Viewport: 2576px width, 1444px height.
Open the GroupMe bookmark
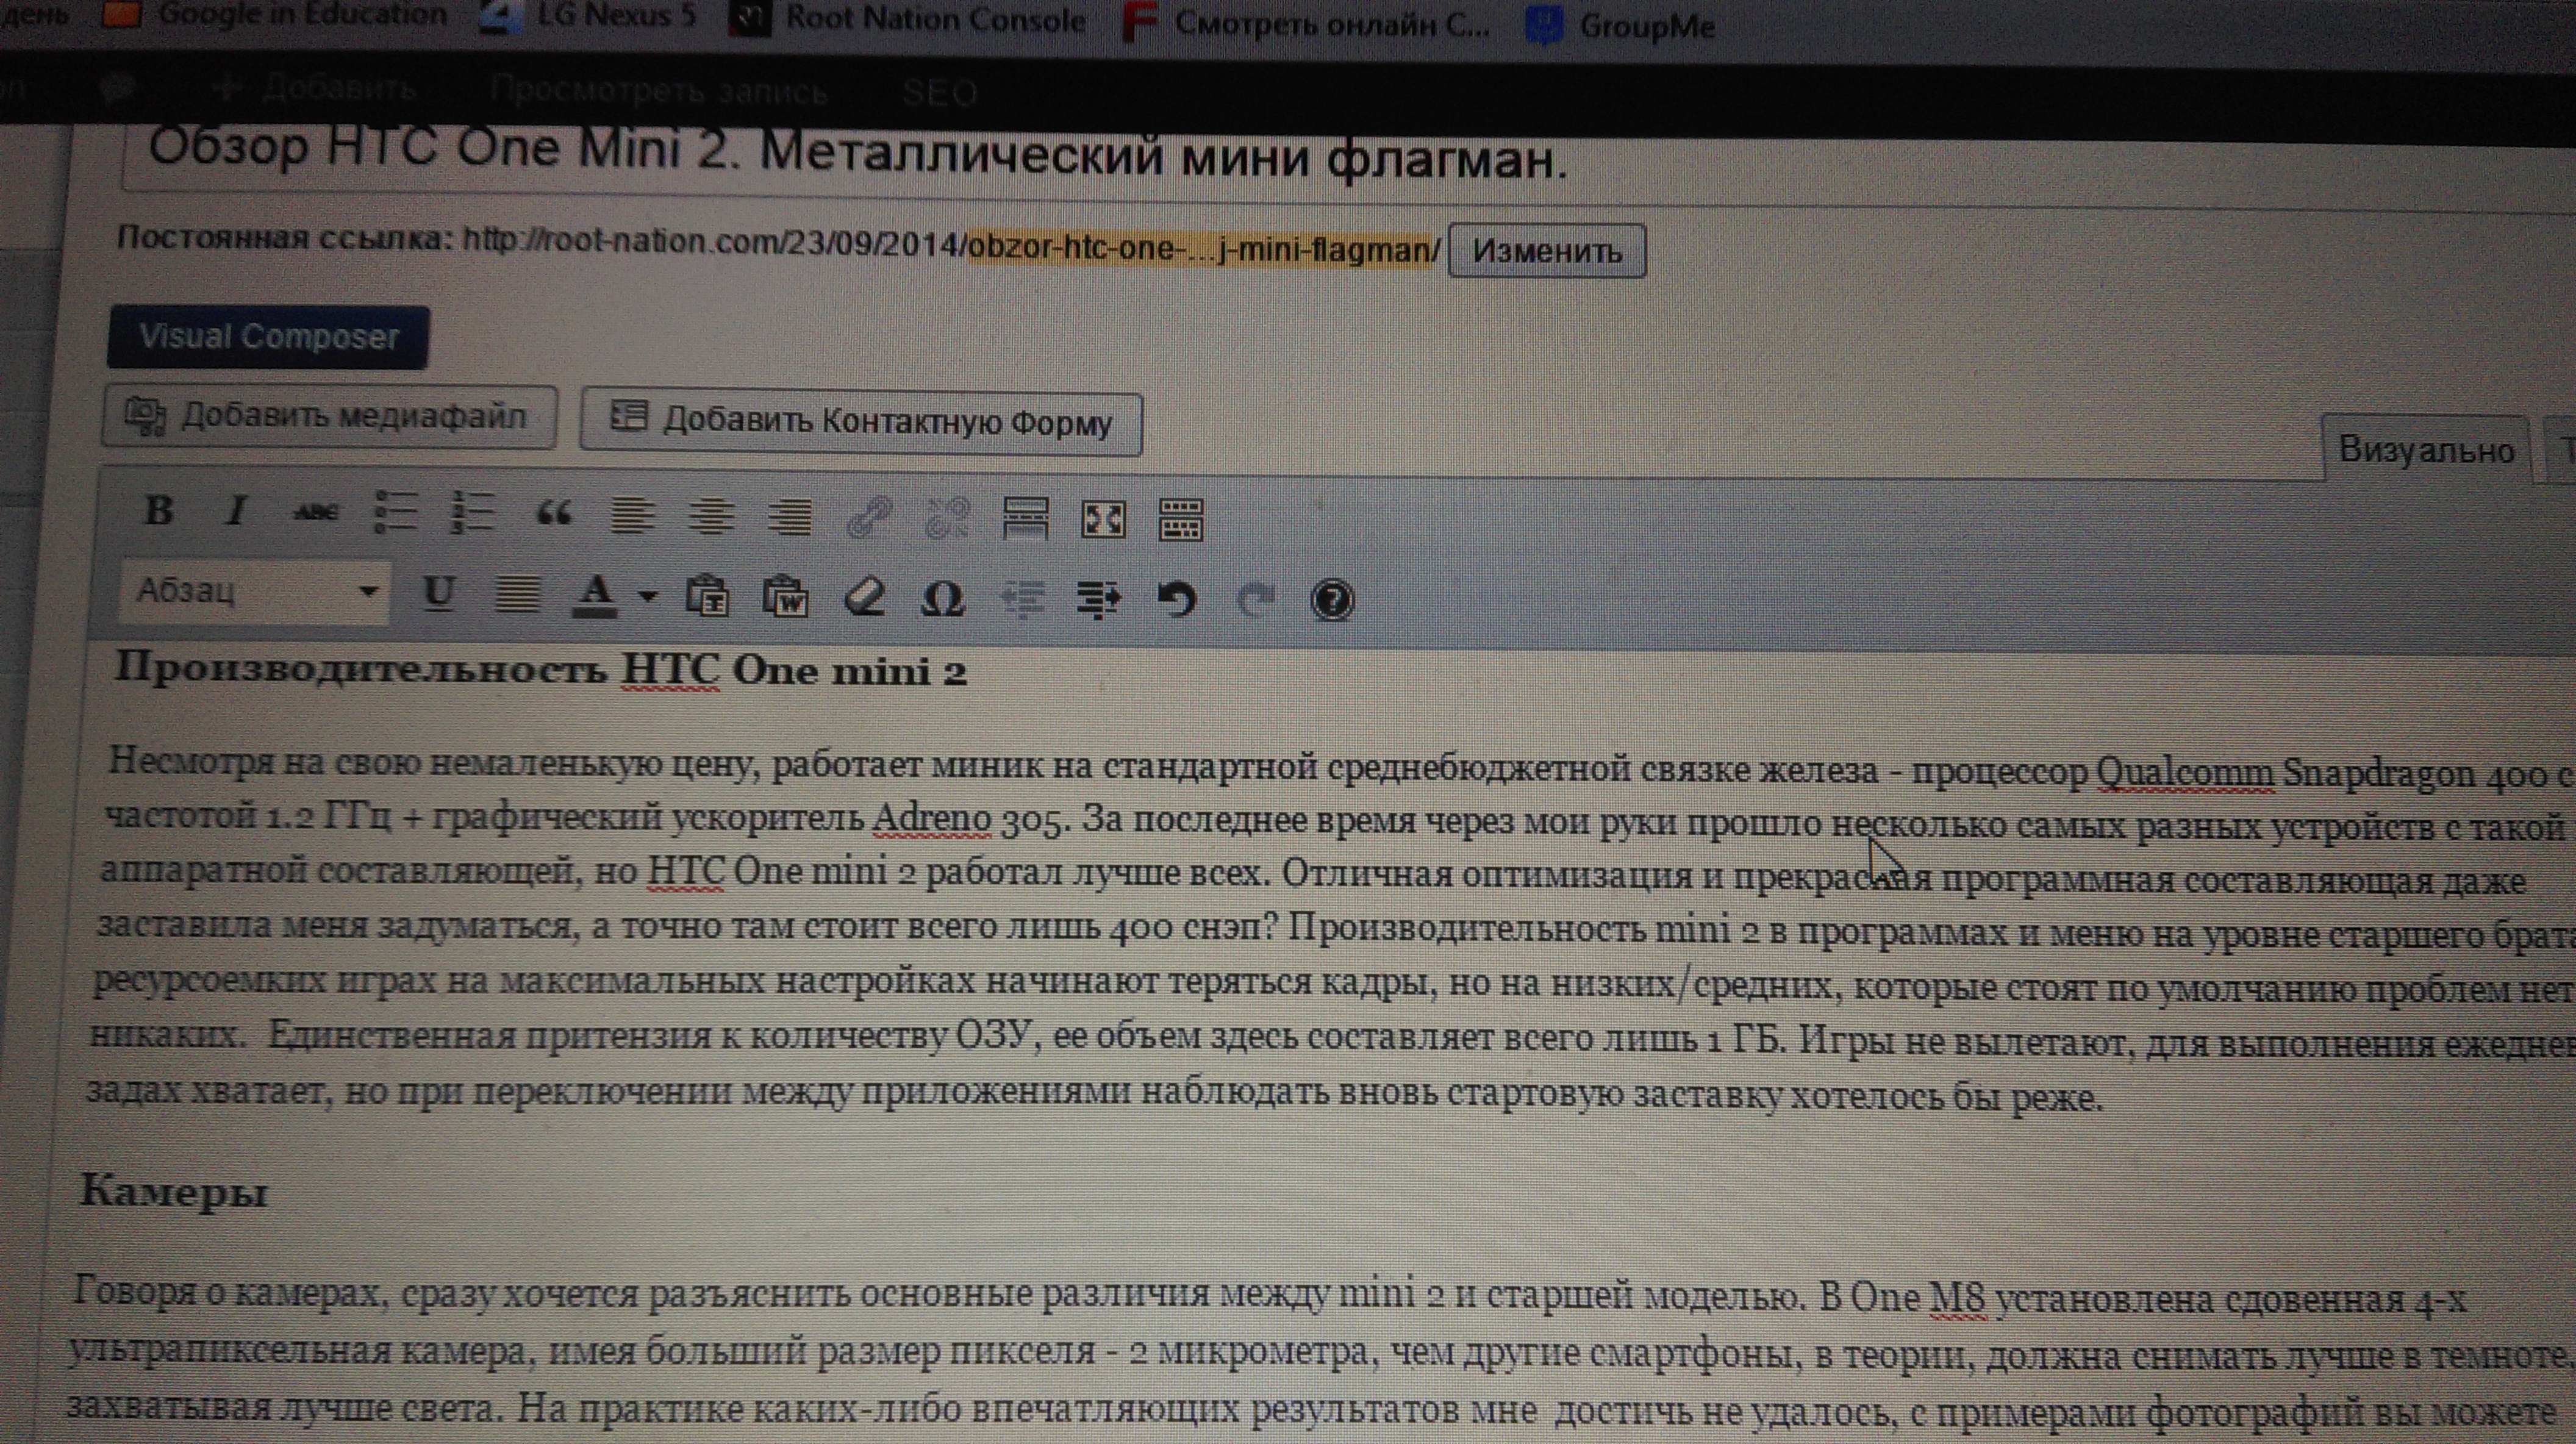pyautogui.click(x=1621, y=26)
